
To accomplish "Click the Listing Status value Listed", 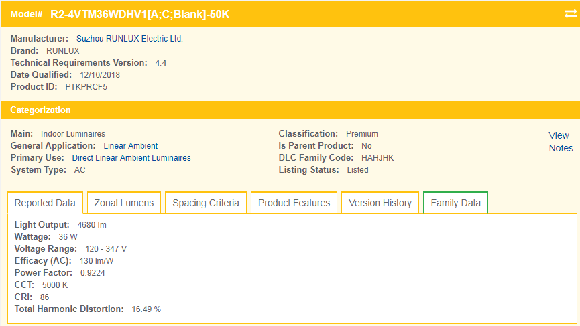I will [x=357, y=170].
